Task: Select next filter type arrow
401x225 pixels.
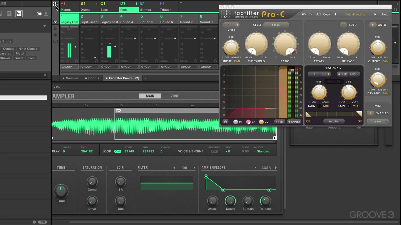Action: pyautogui.click(x=194, y=168)
